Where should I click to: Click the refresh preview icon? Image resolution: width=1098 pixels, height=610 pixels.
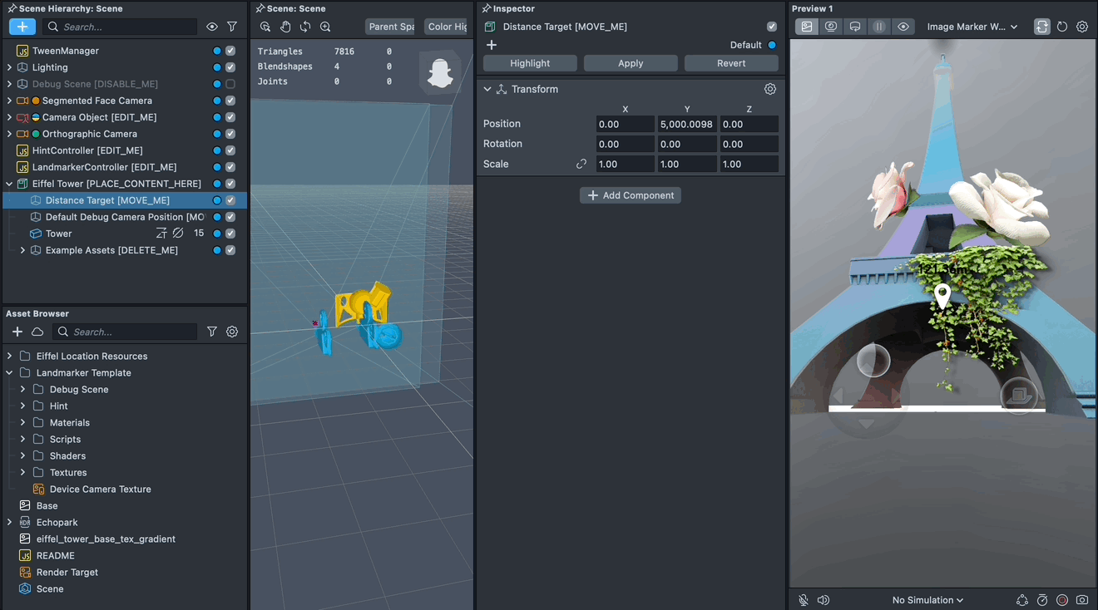coord(1062,27)
